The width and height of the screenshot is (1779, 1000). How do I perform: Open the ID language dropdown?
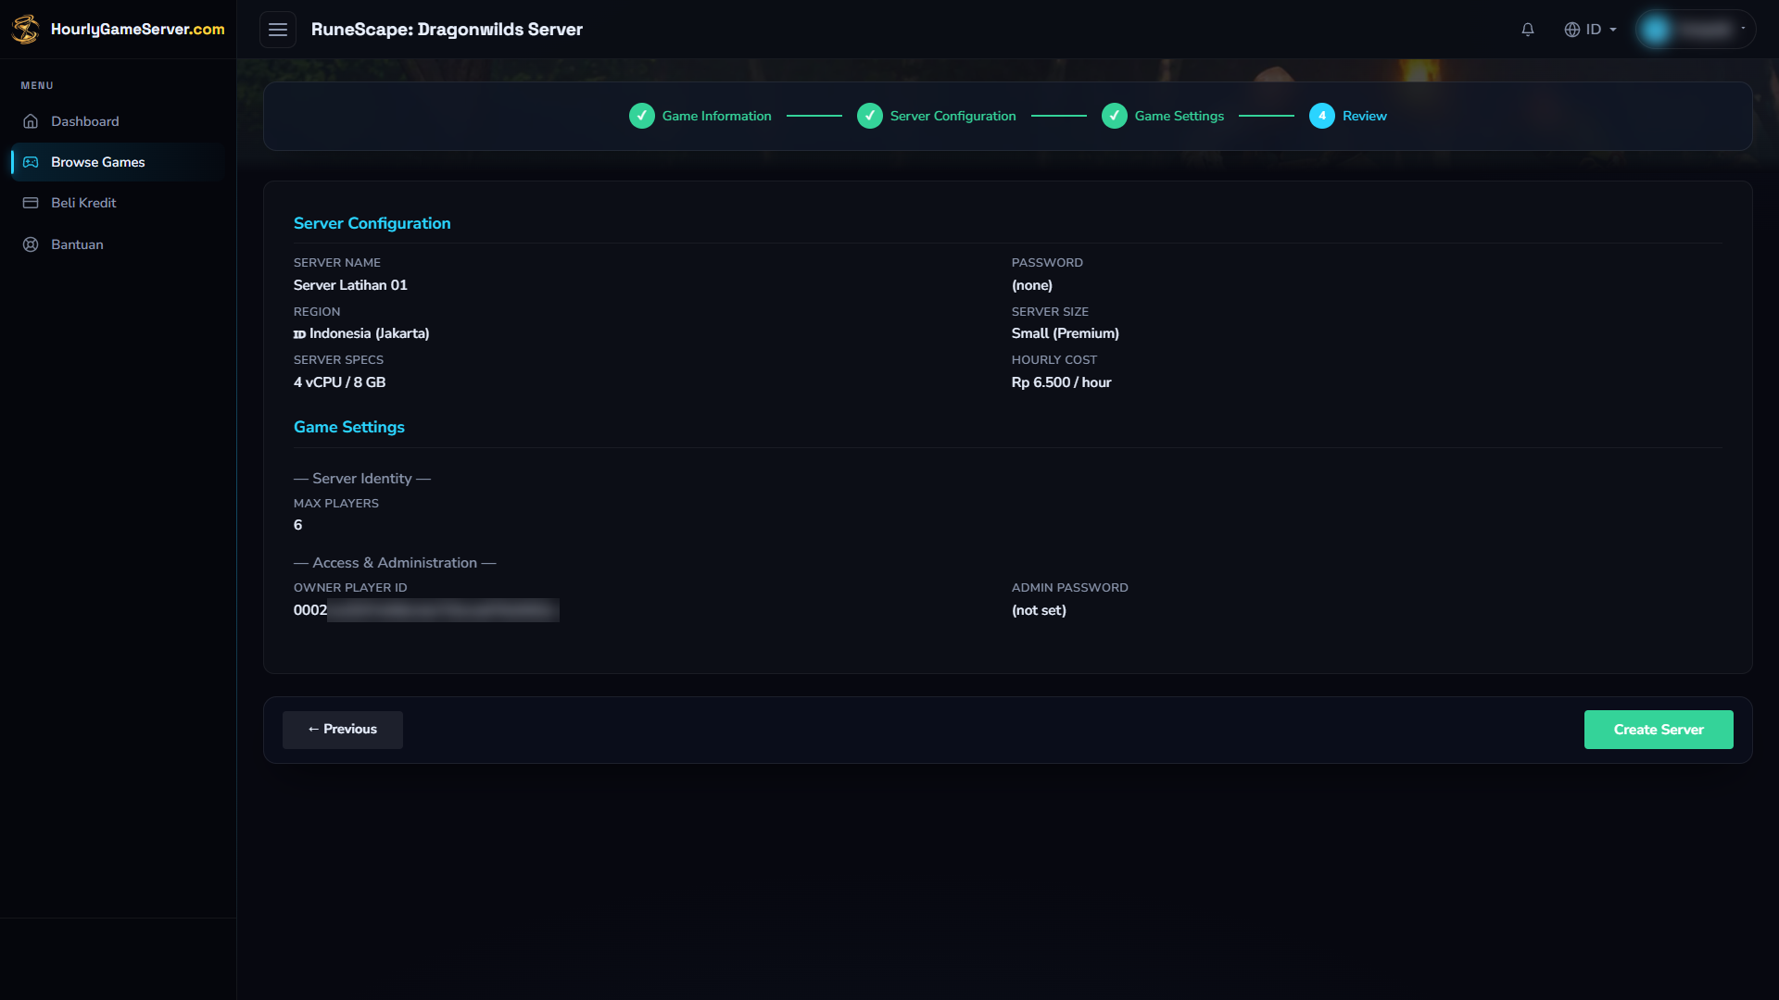tap(1591, 30)
